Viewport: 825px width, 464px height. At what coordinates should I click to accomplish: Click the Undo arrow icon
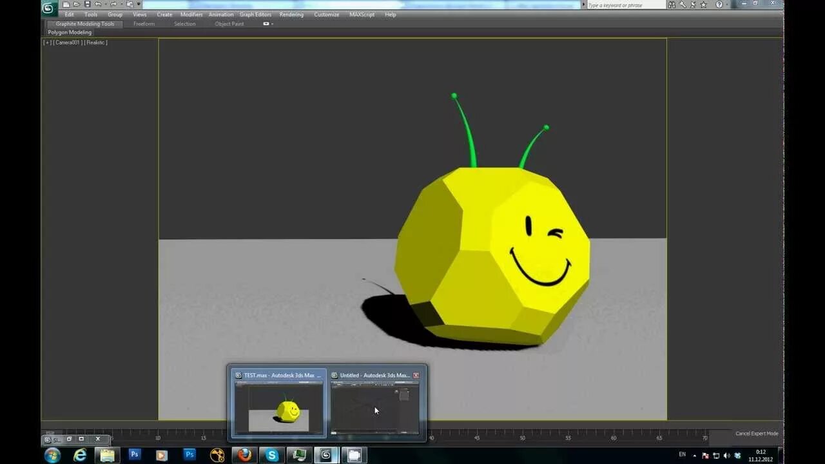[97, 5]
